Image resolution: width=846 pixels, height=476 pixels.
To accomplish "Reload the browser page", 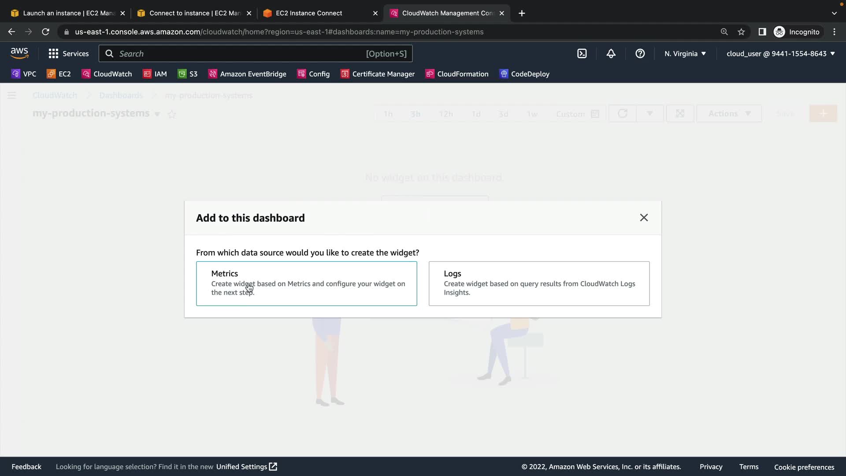I will click(x=45, y=32).
